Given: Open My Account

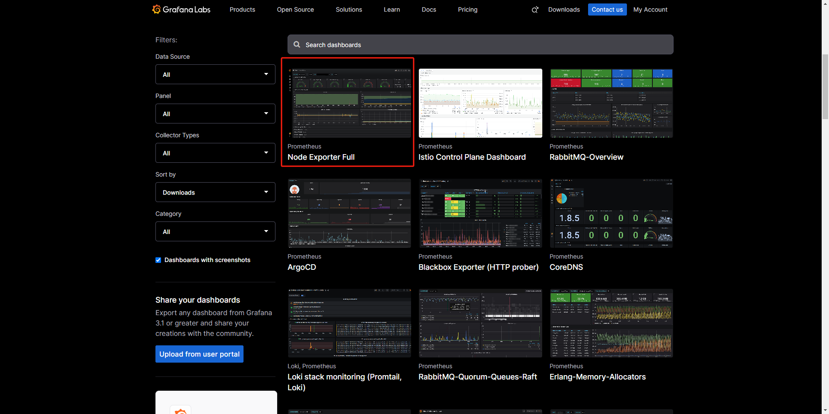Looking at the screenshot, I should coord(650,9).
